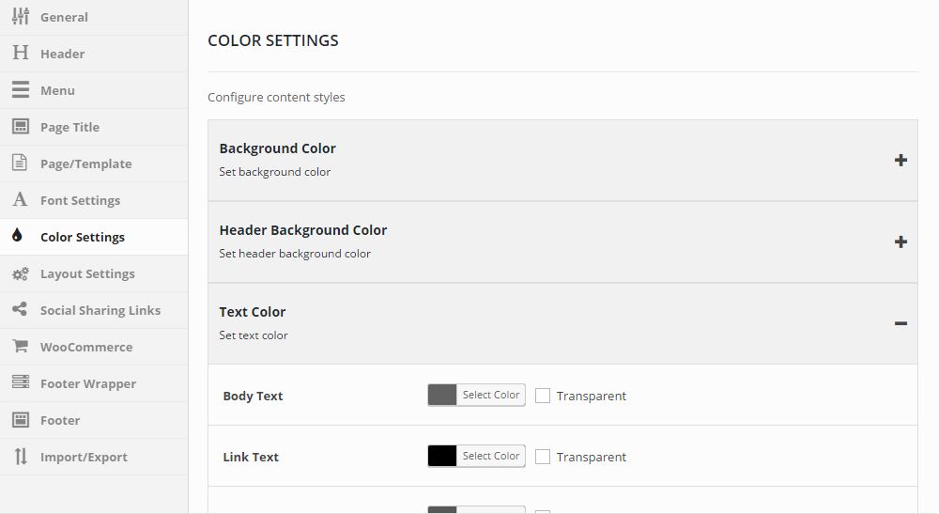Click the COLOR SETTINGS heading

coord(273,40)
